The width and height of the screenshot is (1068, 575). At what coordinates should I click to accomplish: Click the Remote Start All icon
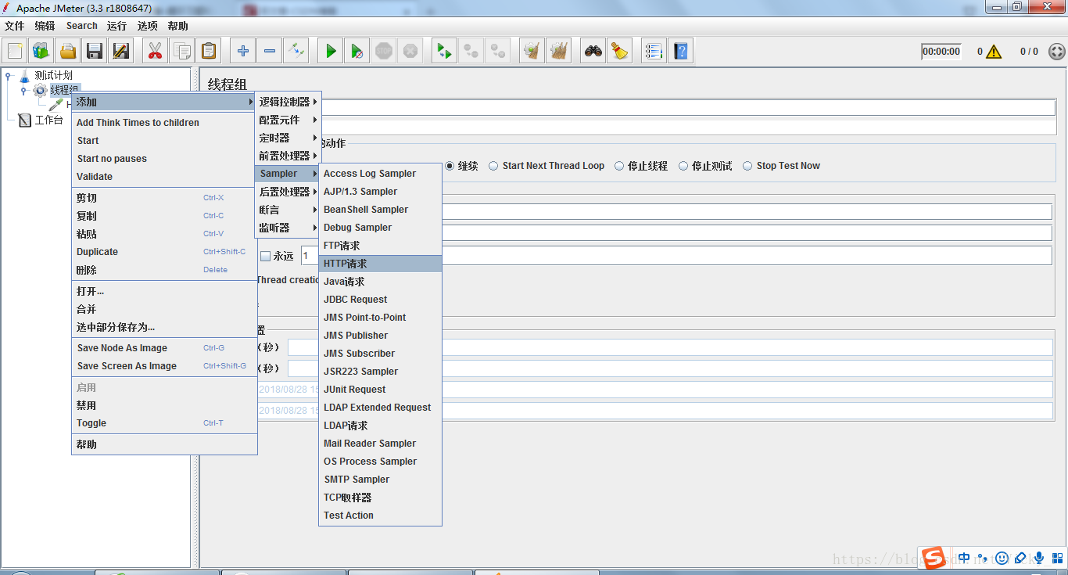coord(444,52)
